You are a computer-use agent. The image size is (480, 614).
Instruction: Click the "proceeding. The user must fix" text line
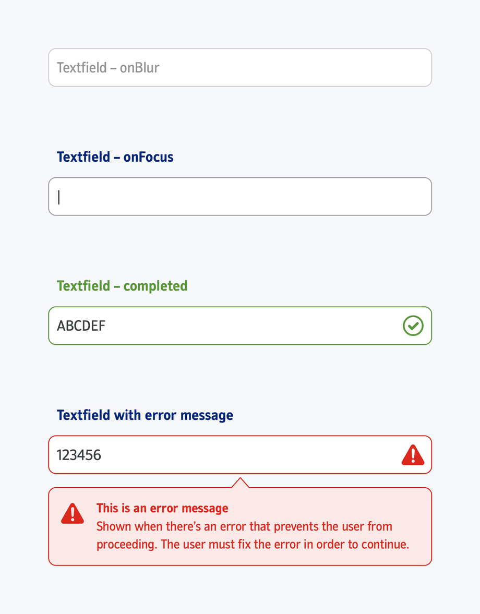pyautogui.click(x=253, y=544)
